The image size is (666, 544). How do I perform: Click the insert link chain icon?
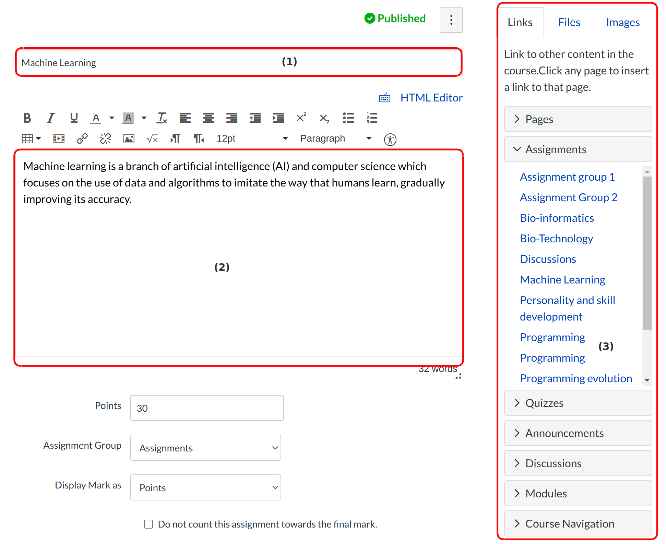82,138
